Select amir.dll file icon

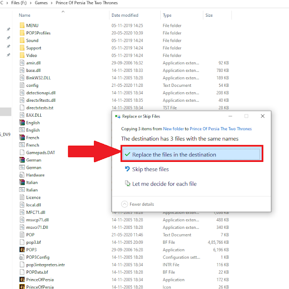coord(22,63)
